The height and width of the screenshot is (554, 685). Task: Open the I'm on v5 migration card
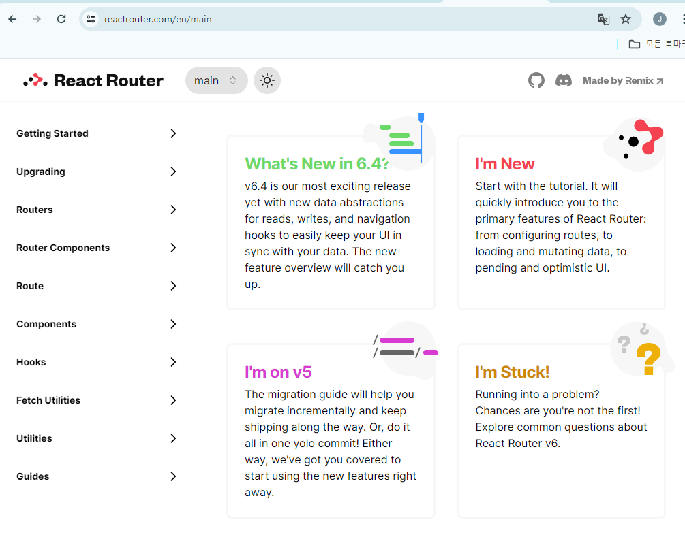[x=331, y=431]
